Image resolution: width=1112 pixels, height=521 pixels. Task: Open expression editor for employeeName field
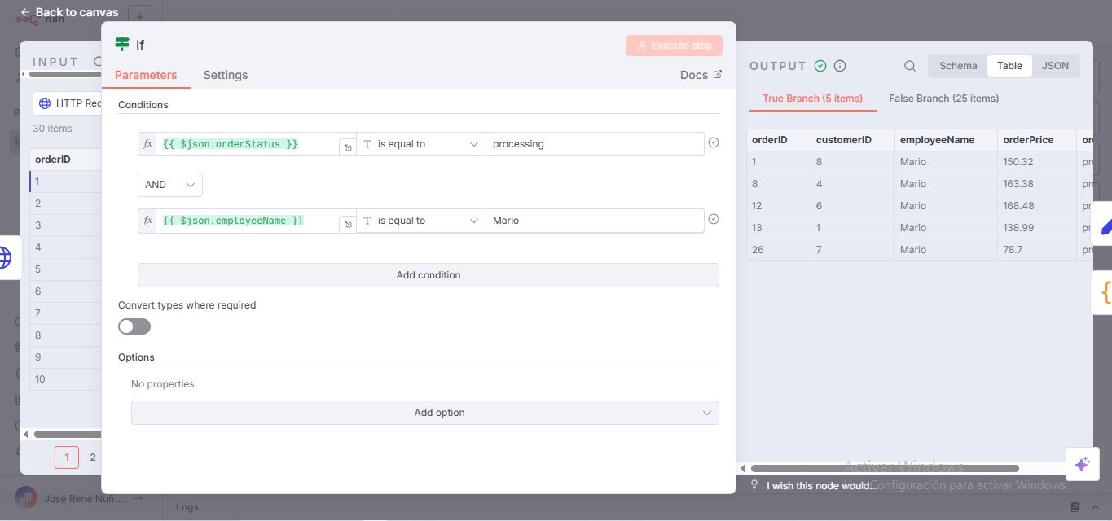coord(348,224)
